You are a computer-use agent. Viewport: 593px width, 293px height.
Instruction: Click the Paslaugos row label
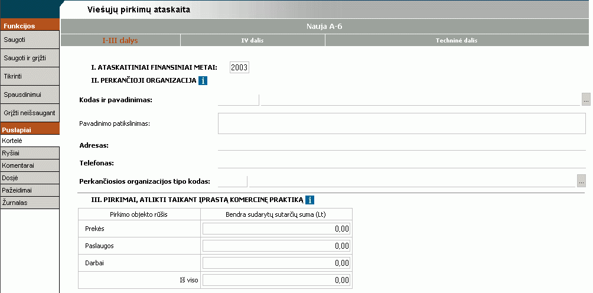[x=99, y=246]
